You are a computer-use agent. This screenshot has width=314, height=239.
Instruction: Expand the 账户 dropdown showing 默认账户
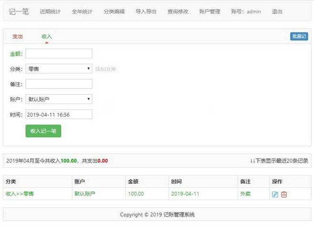[59, 99]
